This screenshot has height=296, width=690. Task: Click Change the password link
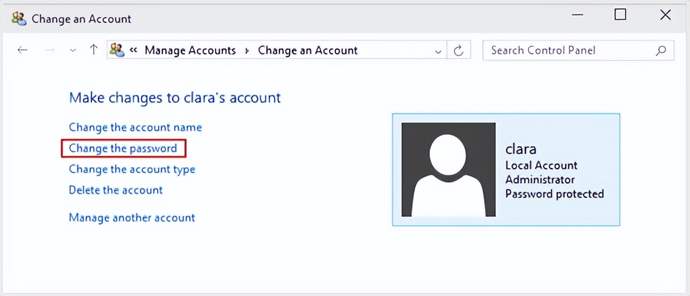pos(123,148)
